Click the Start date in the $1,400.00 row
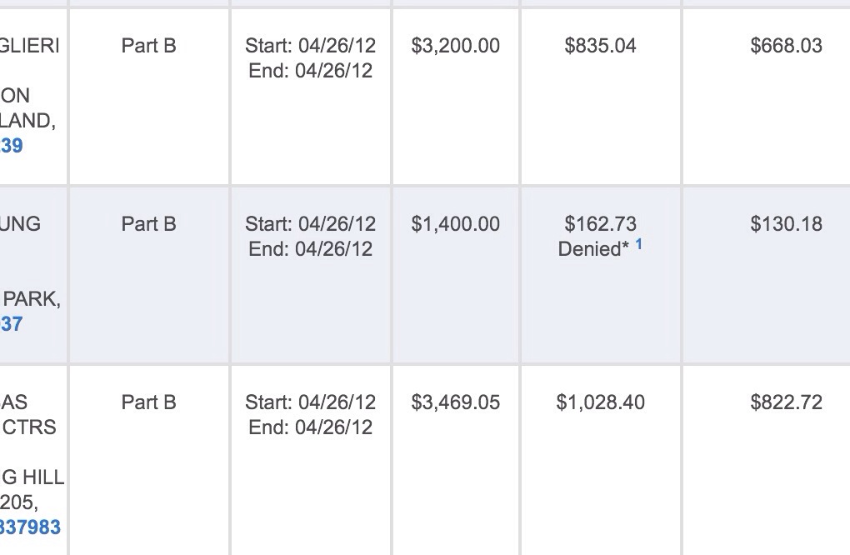This screenshot has width=850, height=555. point(310,224)
